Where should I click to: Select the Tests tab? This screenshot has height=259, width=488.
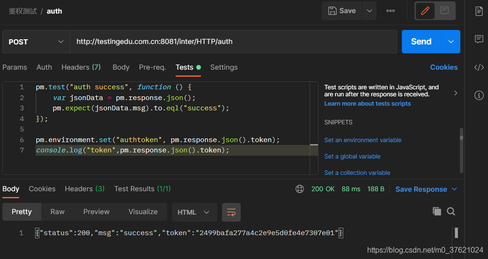point(188,67)
